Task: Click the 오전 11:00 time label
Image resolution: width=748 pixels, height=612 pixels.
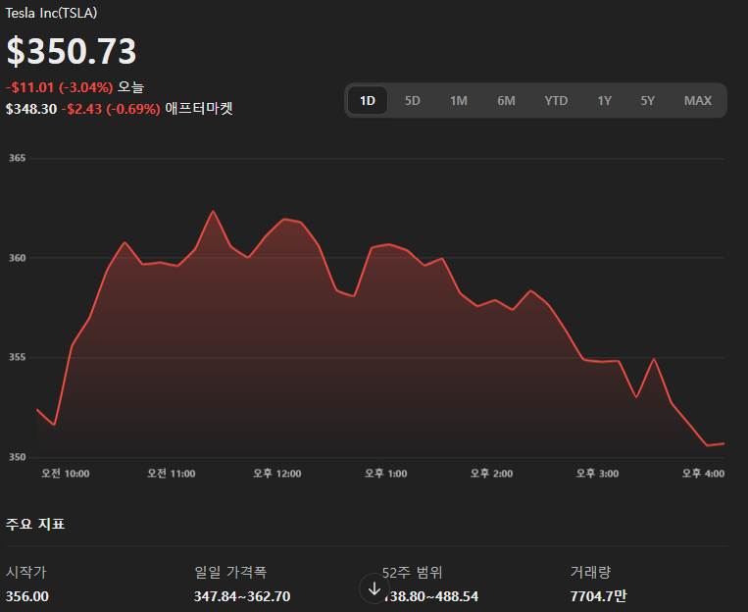Action: 172,474
